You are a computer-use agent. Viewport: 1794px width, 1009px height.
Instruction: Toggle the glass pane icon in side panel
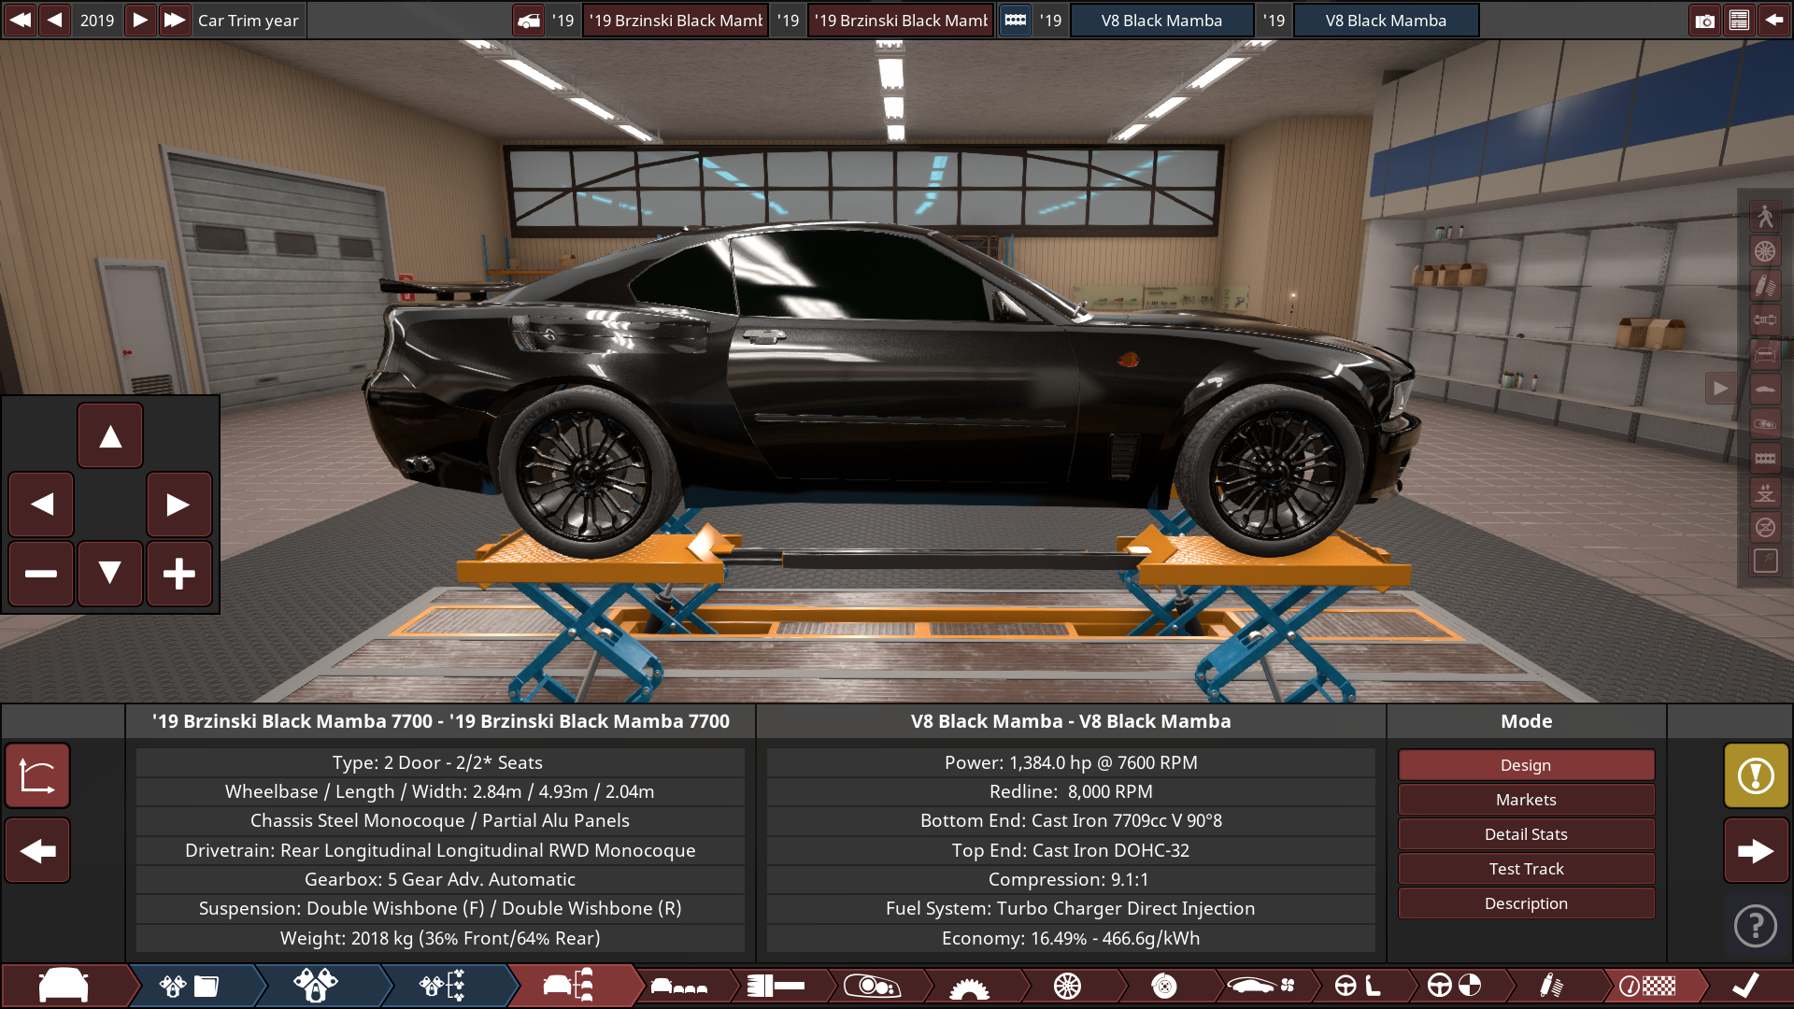1765,561
